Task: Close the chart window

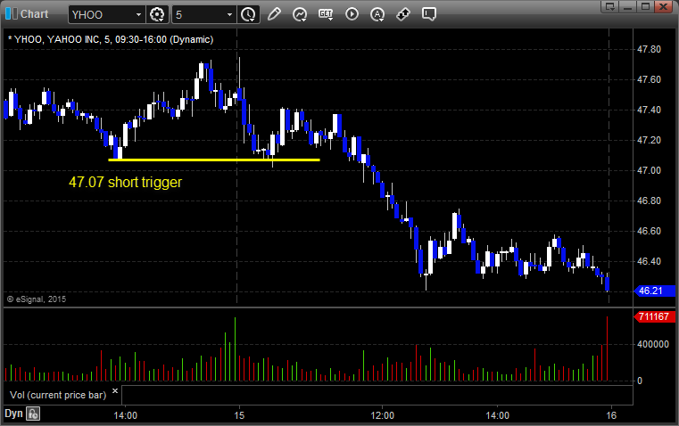Action: 663,6
